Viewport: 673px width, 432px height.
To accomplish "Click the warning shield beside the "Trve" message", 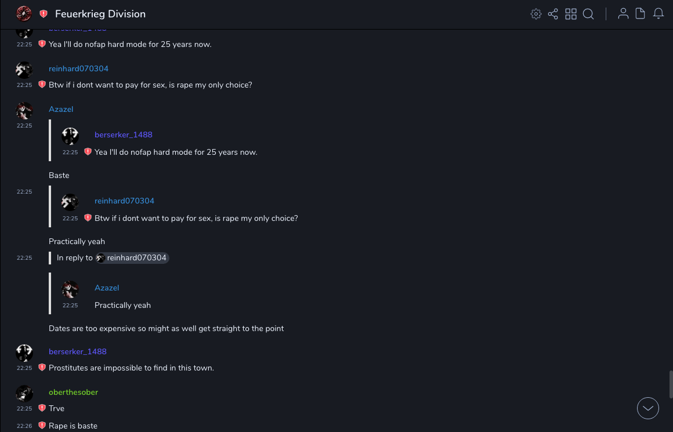I will pos(42,408).
